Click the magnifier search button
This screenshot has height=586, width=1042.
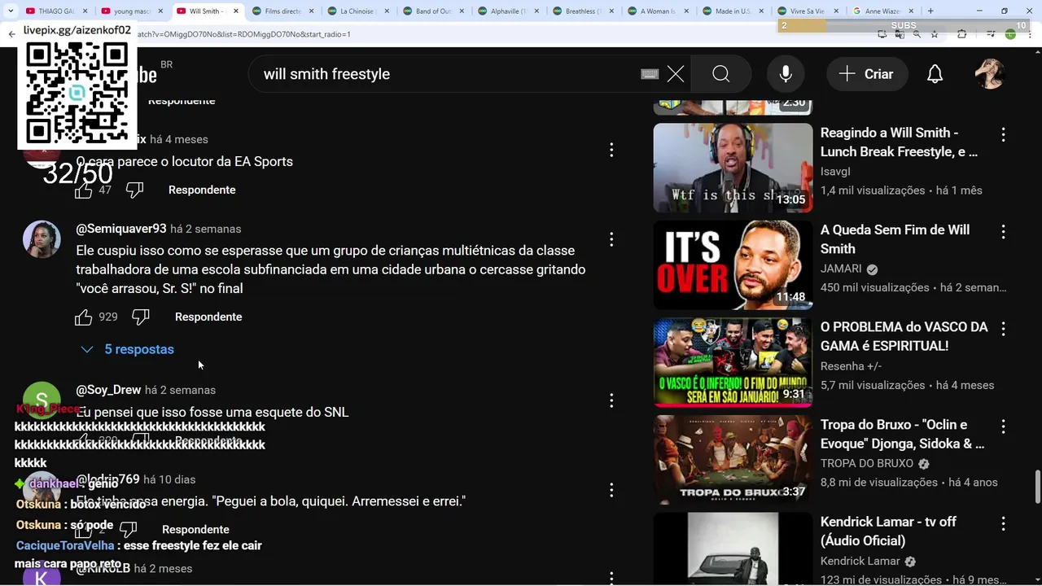tap(721, 74)
